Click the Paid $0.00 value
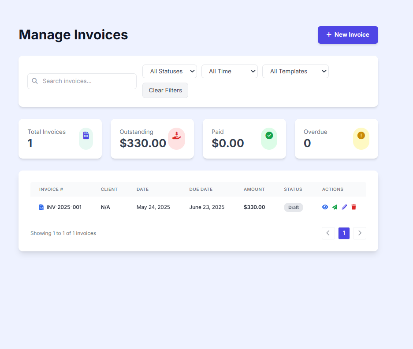 pyautogui.click(x=228, y=143)
